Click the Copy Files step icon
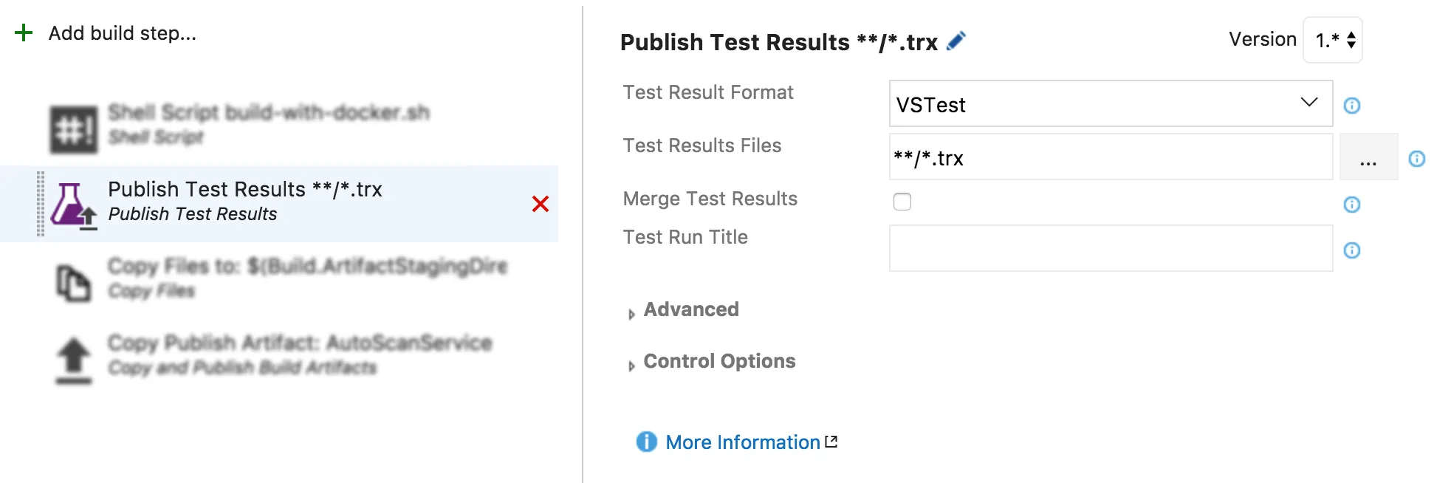This screenshot has width=1434, height=483. click(x=73, y=283)
